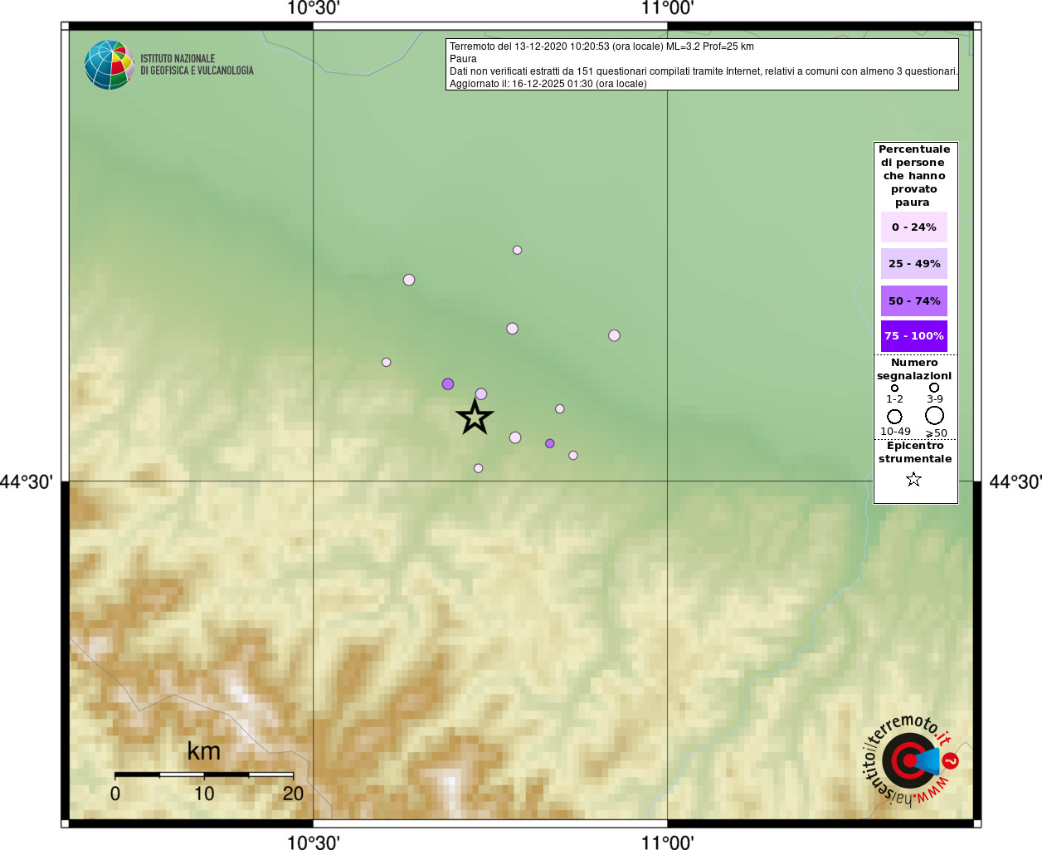Select the 10-49 reports circle in the legend
The image size is (1042, 850).
(894, 417)
